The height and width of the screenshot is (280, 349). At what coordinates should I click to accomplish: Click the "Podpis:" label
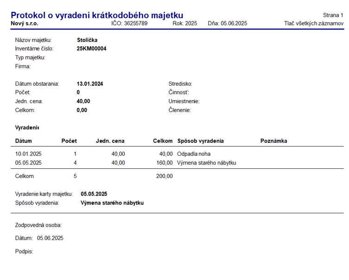click(24, 252)
